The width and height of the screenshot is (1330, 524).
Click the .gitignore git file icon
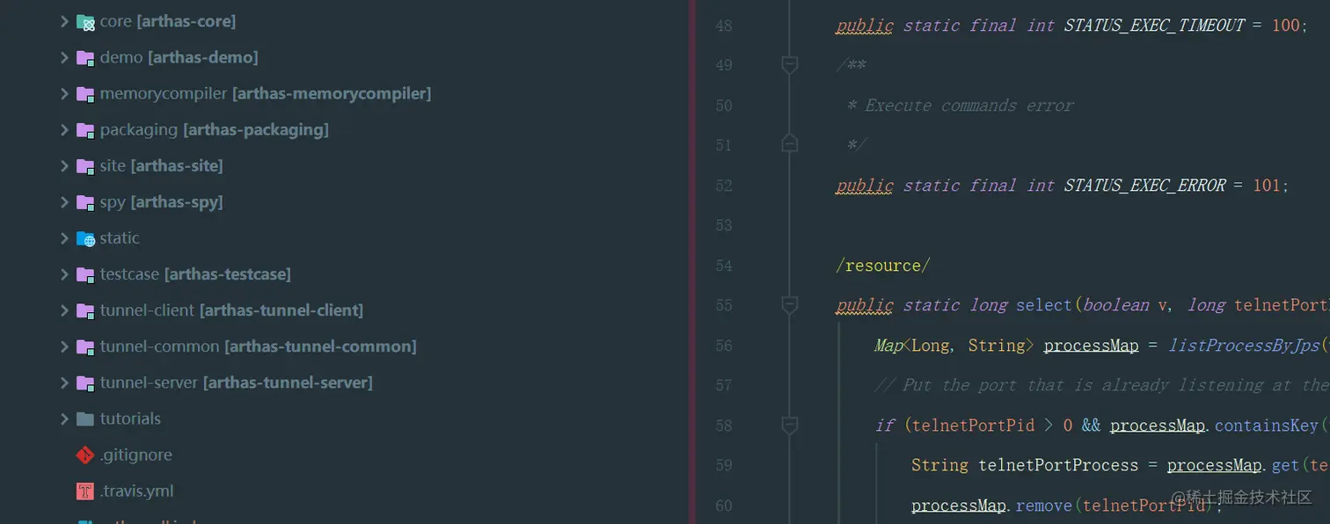[85, 455]
